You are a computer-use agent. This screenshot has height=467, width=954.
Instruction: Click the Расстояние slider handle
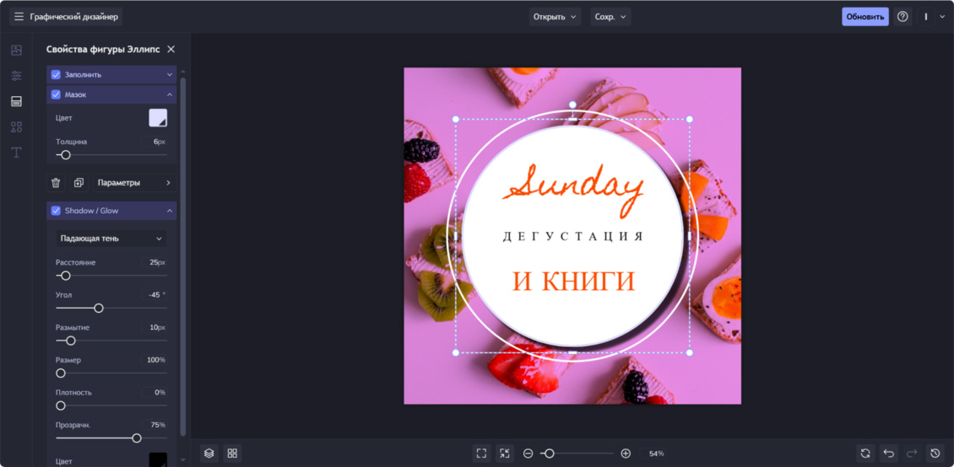[x=66, y=276]
